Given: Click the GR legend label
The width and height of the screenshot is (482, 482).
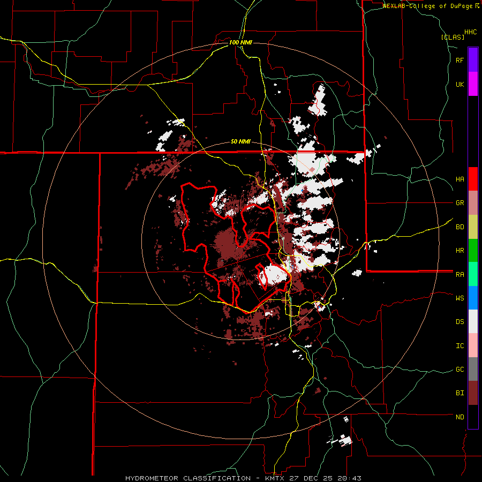Looking at the screenshot, I should point(460,203).
